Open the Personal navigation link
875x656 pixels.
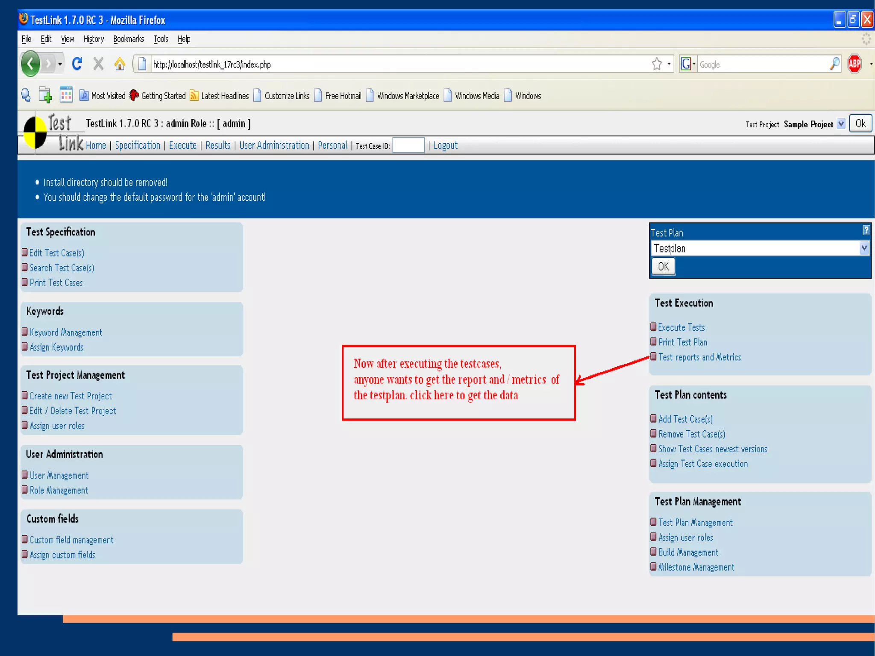coord(332,145)
